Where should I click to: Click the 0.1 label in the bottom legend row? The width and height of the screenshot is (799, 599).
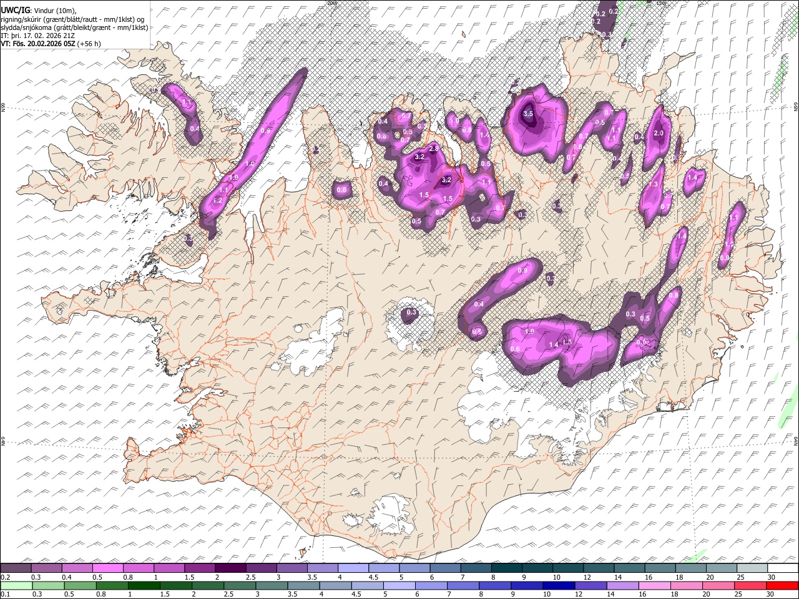[5, 594]
